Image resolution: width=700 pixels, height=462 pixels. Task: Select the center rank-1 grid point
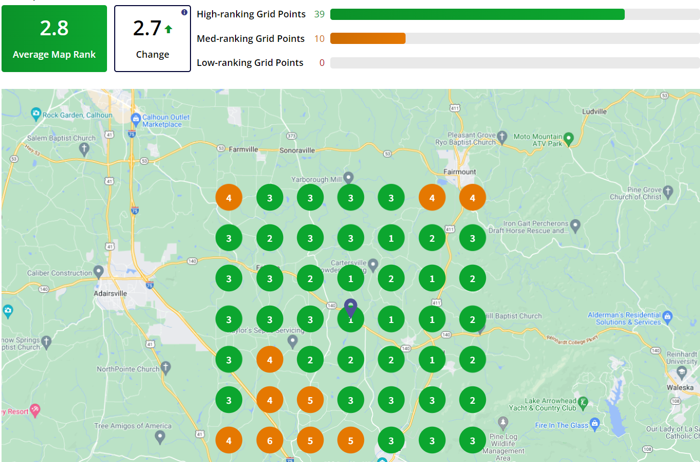point(351,319)
